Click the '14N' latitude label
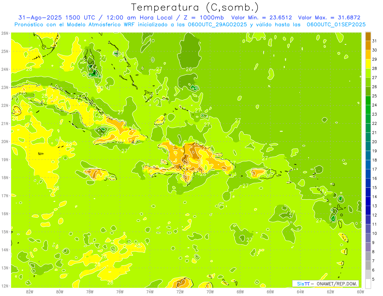 (5, 250)
